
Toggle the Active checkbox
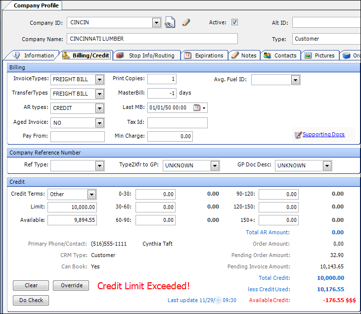(235, 22)
